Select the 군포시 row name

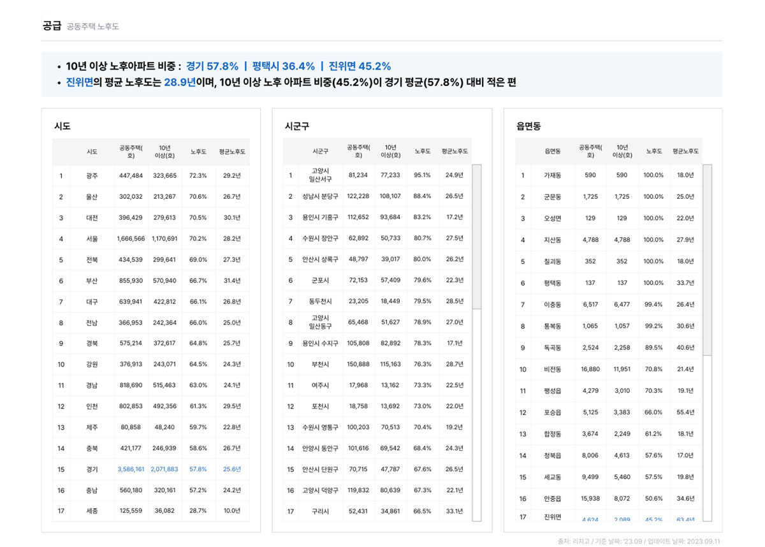coord(321,280)
